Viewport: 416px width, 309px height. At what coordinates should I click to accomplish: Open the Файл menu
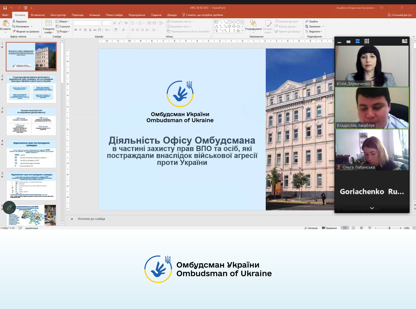tap(5, 15)
